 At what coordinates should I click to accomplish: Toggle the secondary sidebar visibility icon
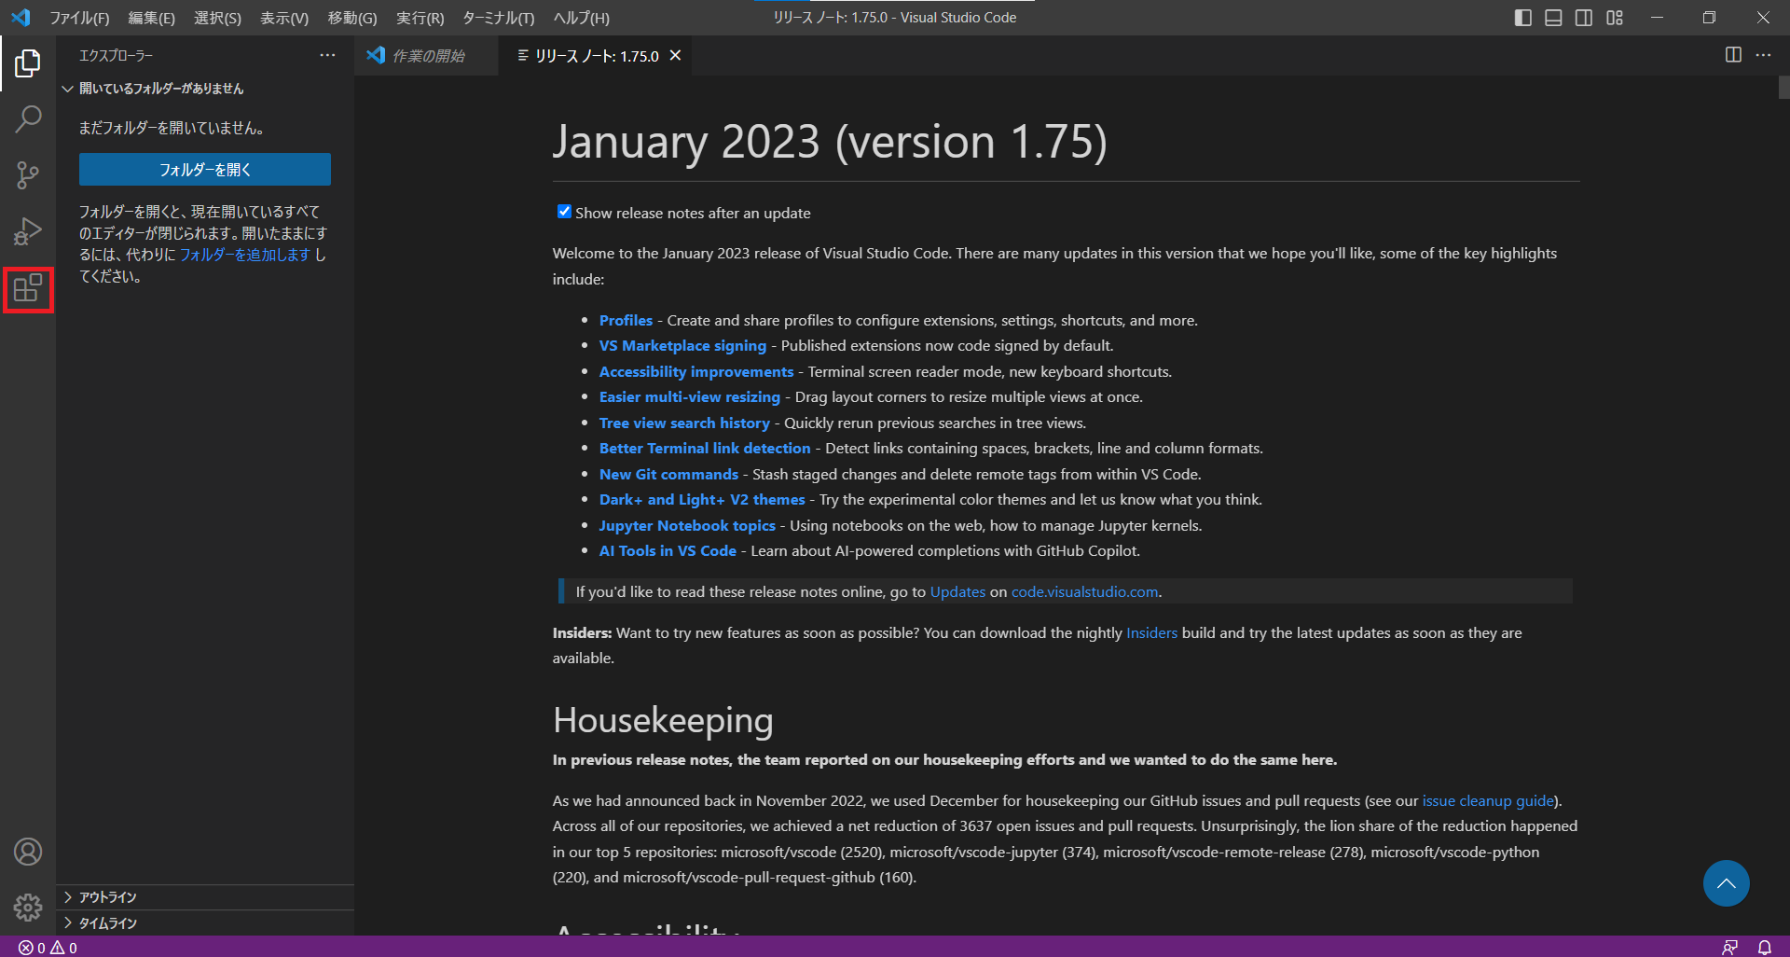[1584, 17]
